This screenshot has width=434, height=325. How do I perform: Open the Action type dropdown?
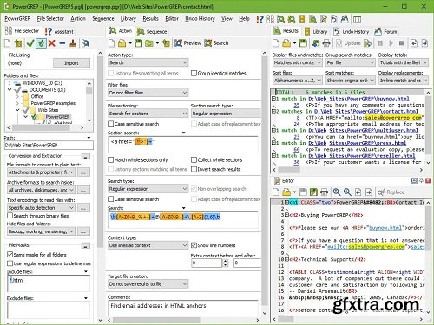point(148,62)
